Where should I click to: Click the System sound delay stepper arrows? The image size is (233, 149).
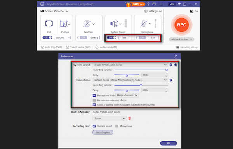(166, 75)
